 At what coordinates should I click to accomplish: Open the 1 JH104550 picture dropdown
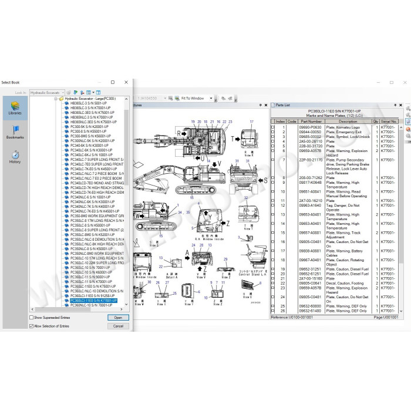click(x=165, y=98)
